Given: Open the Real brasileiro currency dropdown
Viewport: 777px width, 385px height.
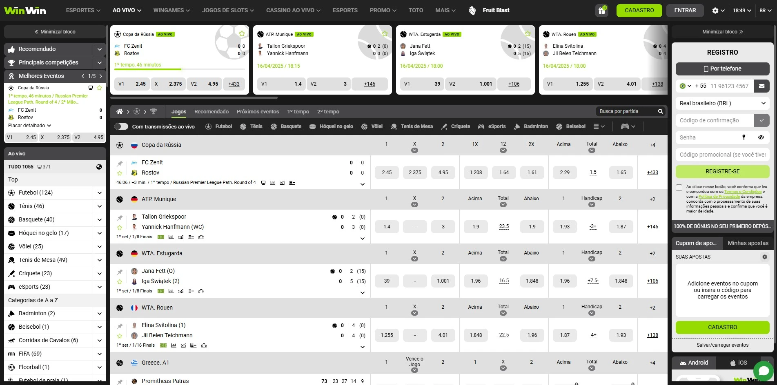Looking at the screenshot, I should point(722,103).
